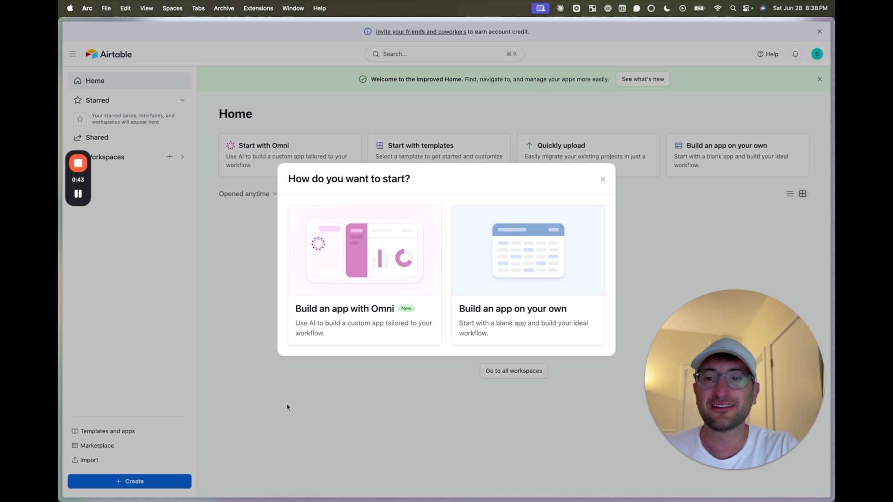Click the date and time display
Image resolution: width=893 pixels, height=502 pixels.
pyautogui.click(x=800, y=8)
